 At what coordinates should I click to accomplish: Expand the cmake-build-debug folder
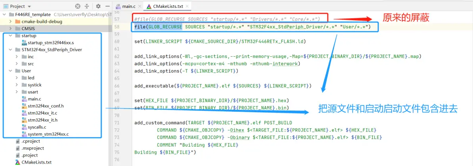point(11,21)
